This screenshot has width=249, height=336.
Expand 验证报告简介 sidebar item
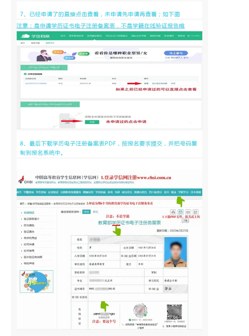tap(31, 219)
